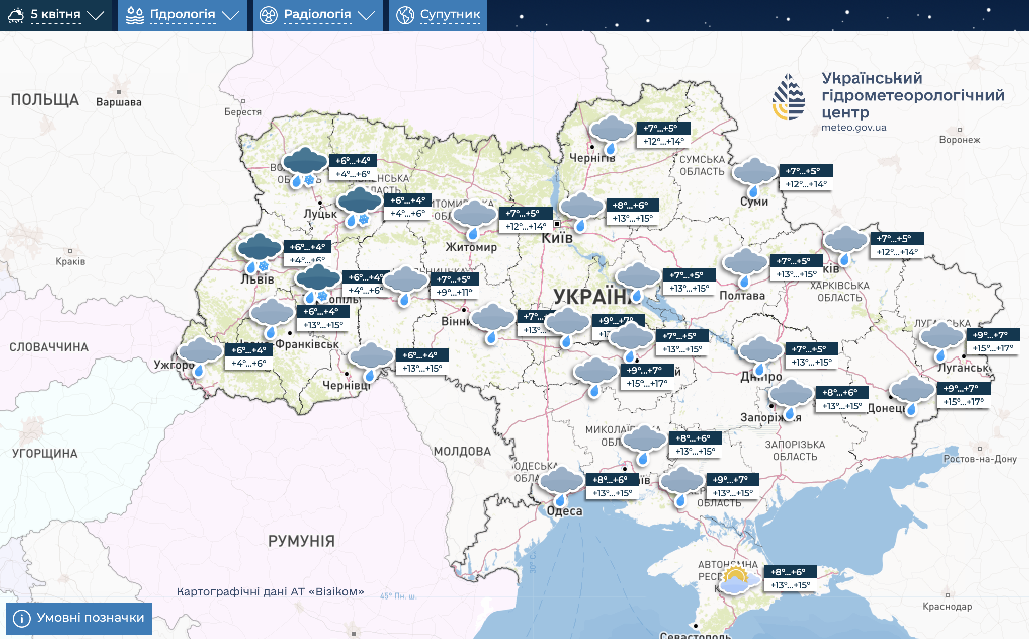Click Kyiv temperature label +8°...+6°
Viewport: 1029px width, 639px height.
click(631, 205)
